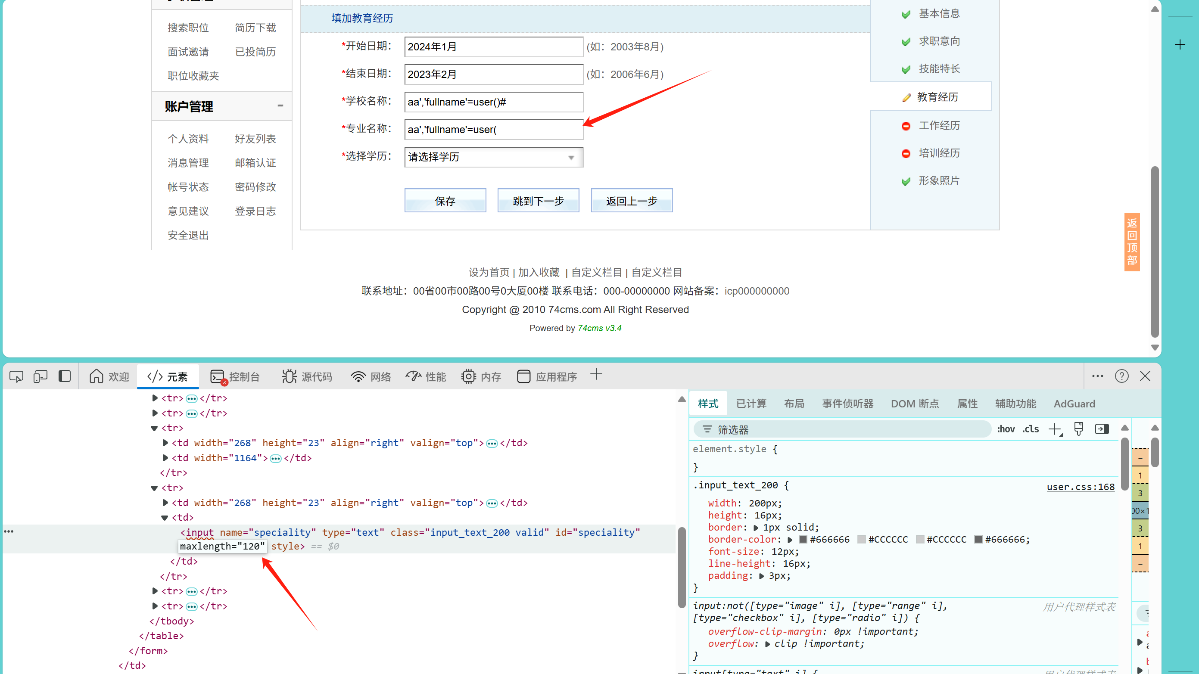Viewport: 1199px width, 674px height.
Task: Toggle computed styles sidebar icon
Action: [x=1102, y=429]
